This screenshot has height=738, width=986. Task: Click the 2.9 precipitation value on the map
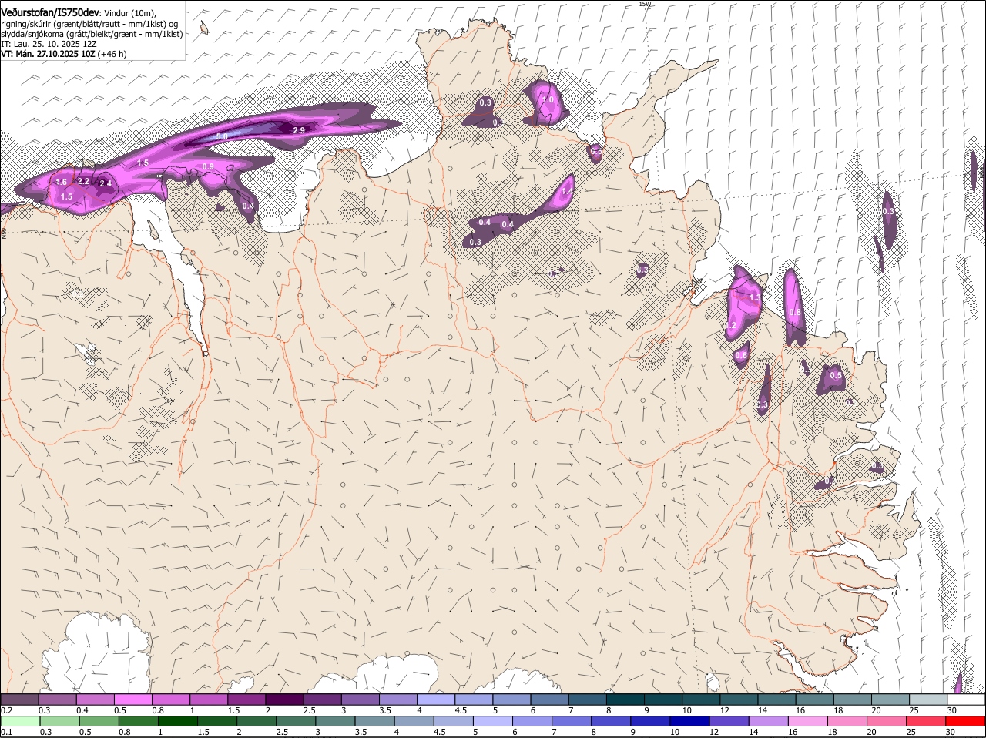(299, 131)
